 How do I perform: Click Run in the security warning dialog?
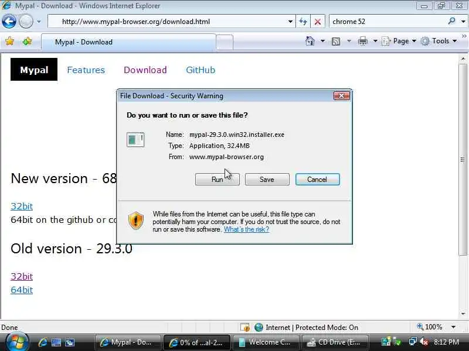click(x=217, y=180)
